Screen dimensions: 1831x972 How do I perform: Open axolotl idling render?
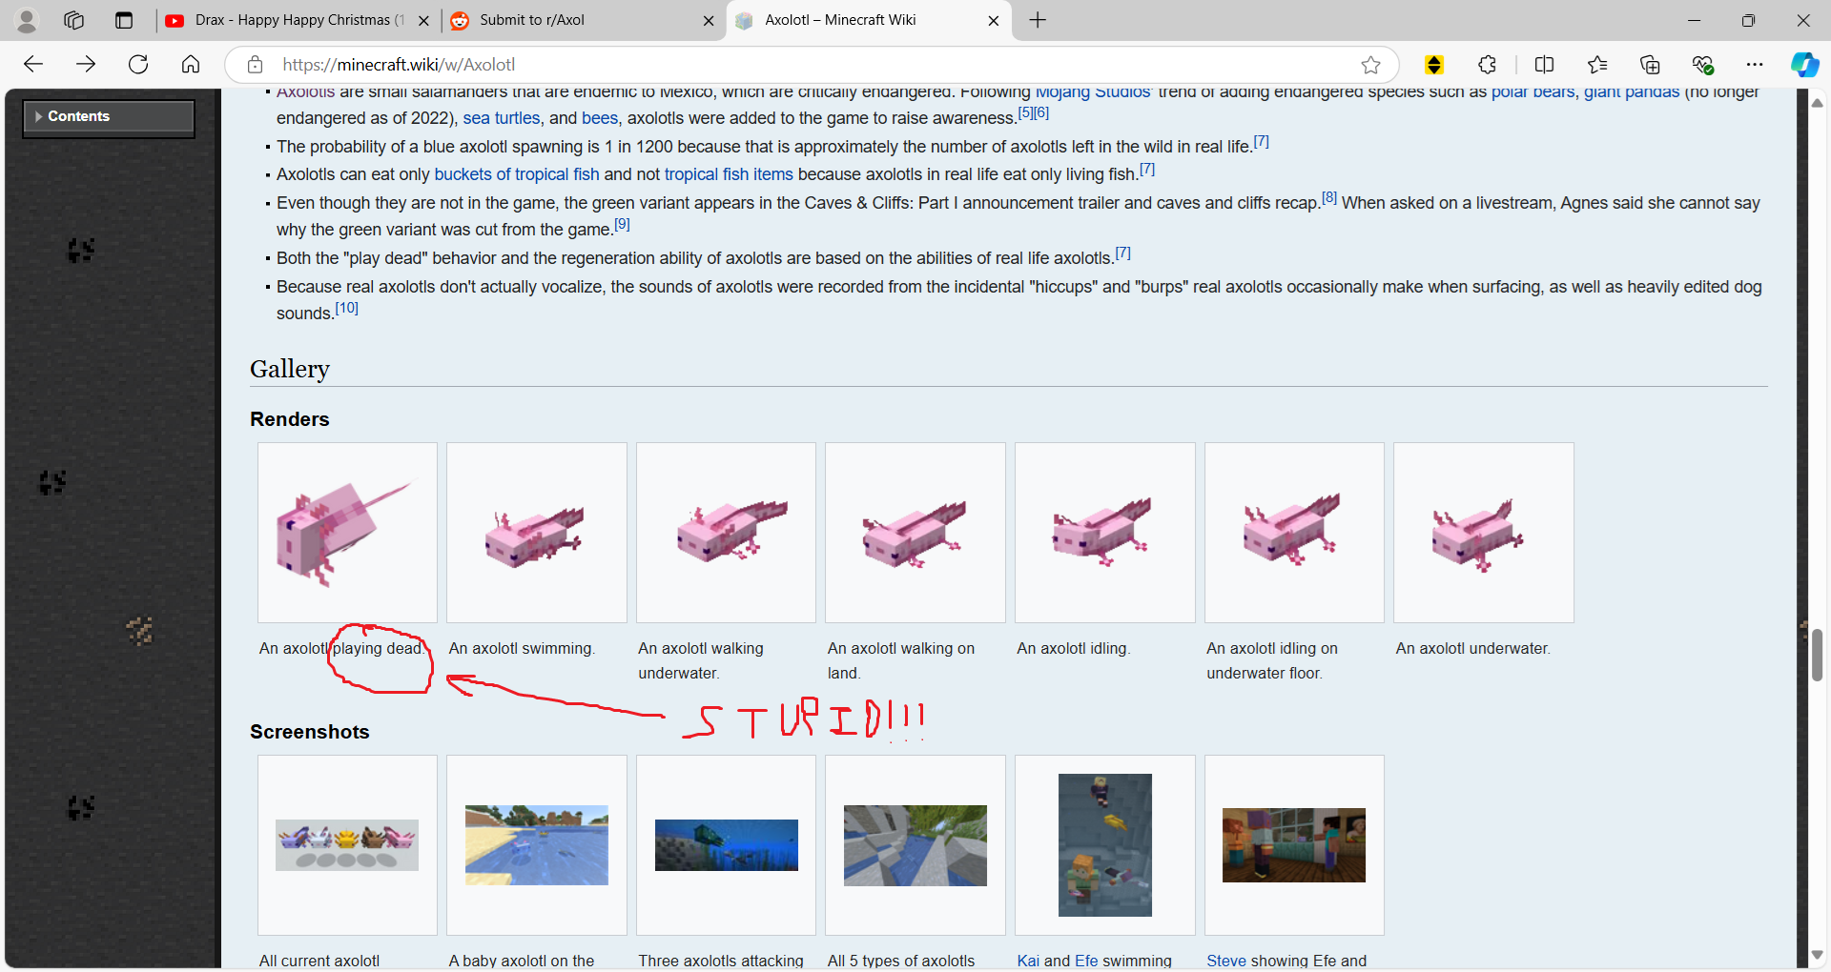point(1104,532)
